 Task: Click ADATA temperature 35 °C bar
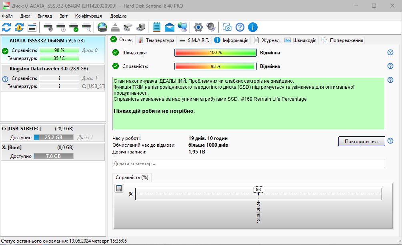pyautogui.click(x=59, y=58)
